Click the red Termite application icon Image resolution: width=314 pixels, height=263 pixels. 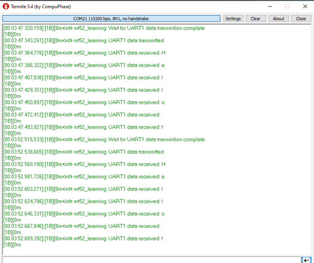pyautogui.click(x=6, y=7)
